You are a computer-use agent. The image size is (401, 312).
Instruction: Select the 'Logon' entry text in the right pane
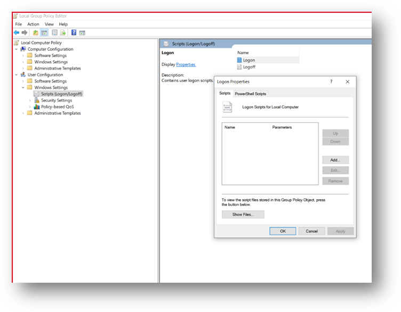[x=249, y=60]
